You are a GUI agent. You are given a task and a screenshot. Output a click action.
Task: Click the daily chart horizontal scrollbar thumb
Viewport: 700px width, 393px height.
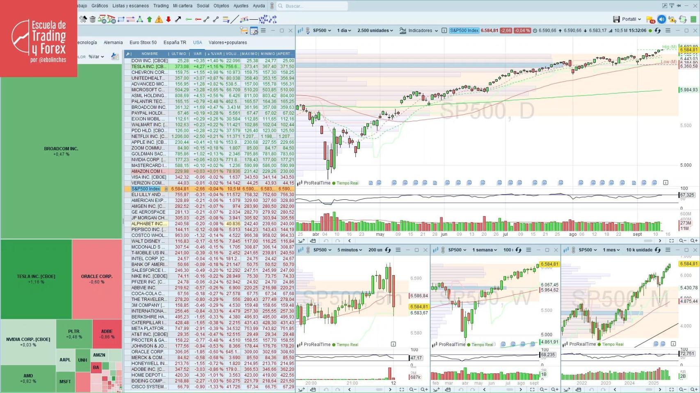click(648, 241)
